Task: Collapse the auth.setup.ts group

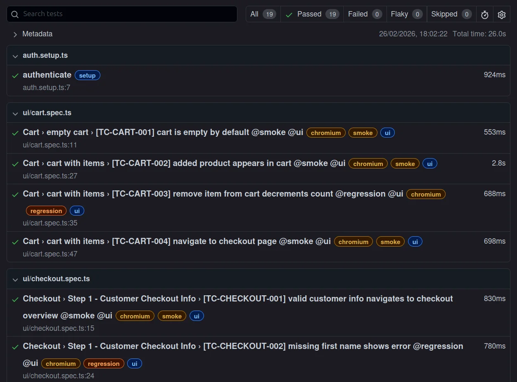Action: click(15, 56)
